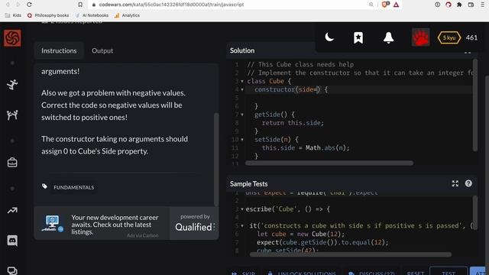Open the red circular extension icon
Image resolution: width=489 pixels, height=275 pixels.
[449, 5]
